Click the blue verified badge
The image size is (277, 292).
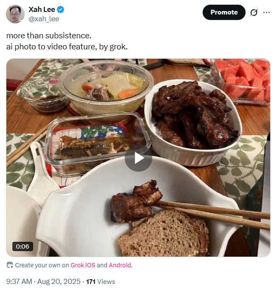[x=61, y=9]
